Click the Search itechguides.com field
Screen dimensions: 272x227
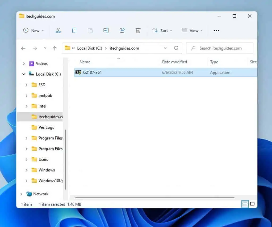(219, 48)
